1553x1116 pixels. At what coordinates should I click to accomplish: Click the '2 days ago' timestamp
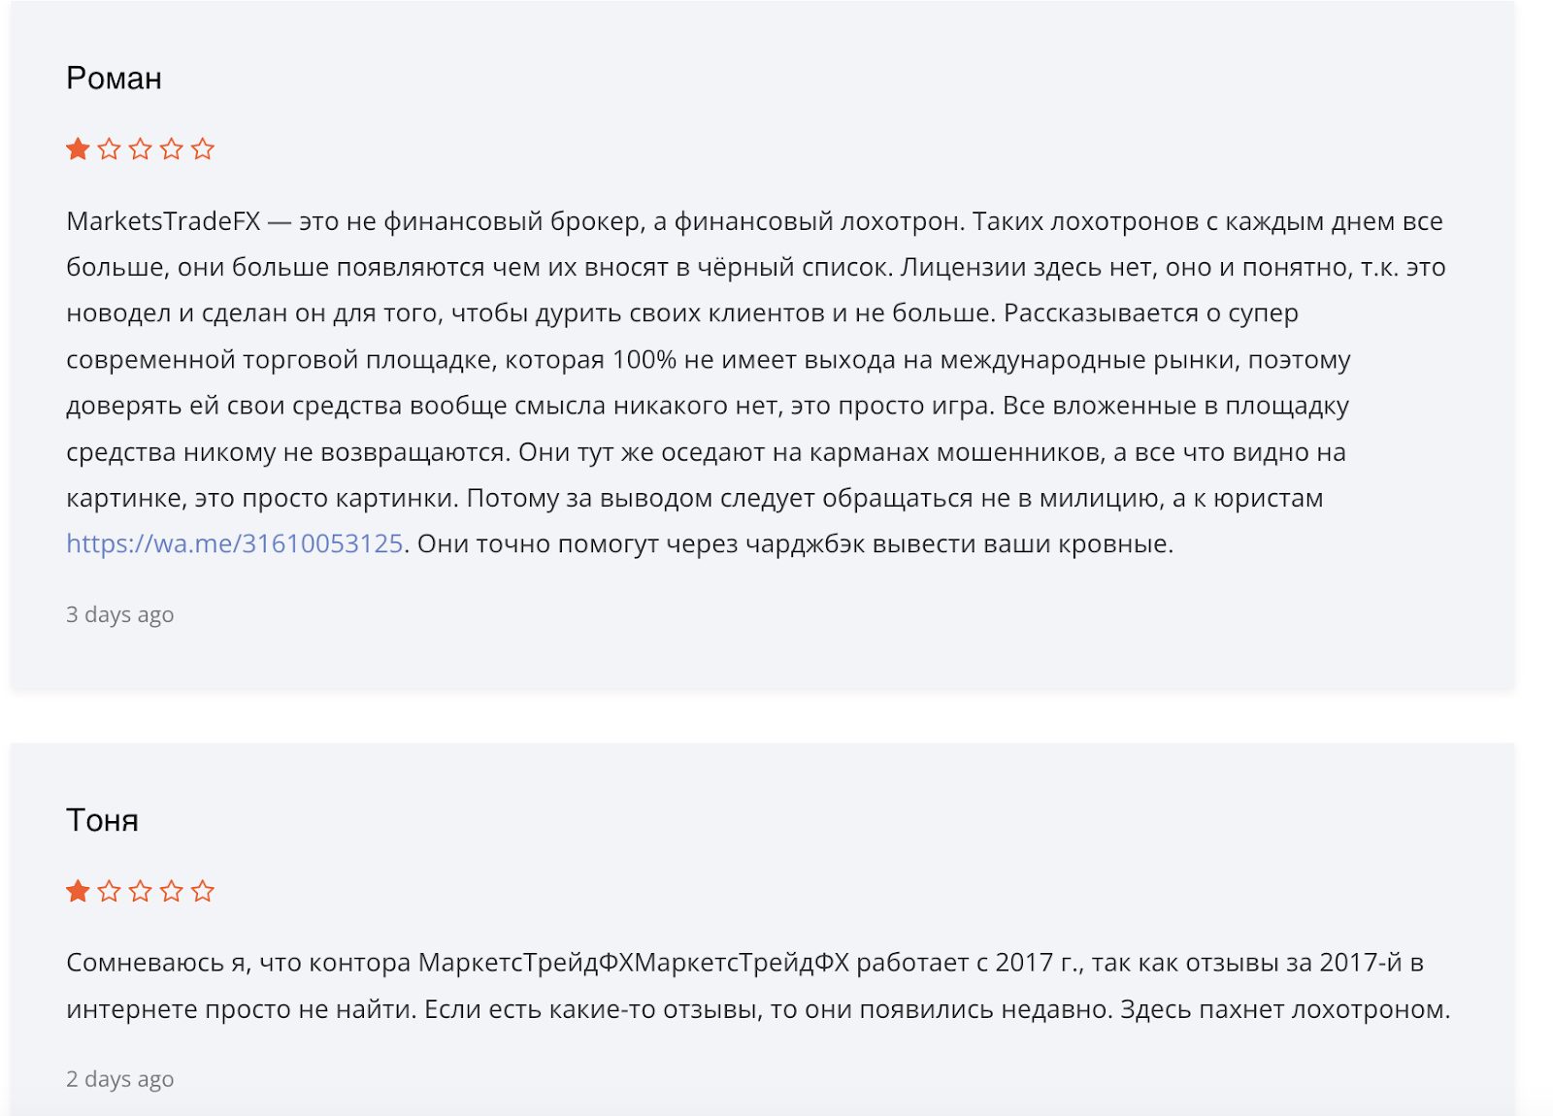coord(120,1079)
